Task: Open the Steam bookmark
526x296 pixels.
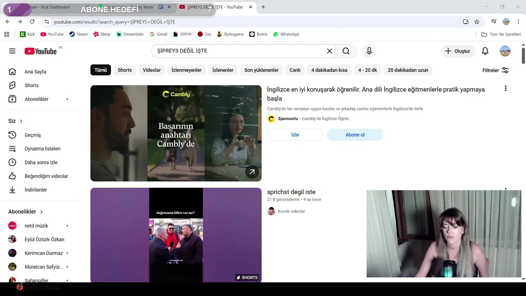Action: pyautogui.click(x=78, y=34)
